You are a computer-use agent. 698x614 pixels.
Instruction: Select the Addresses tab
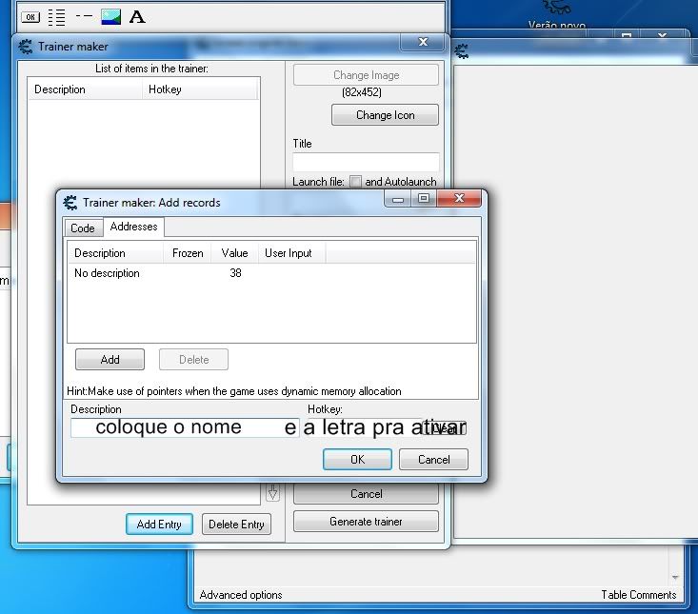tap(134, 227)
